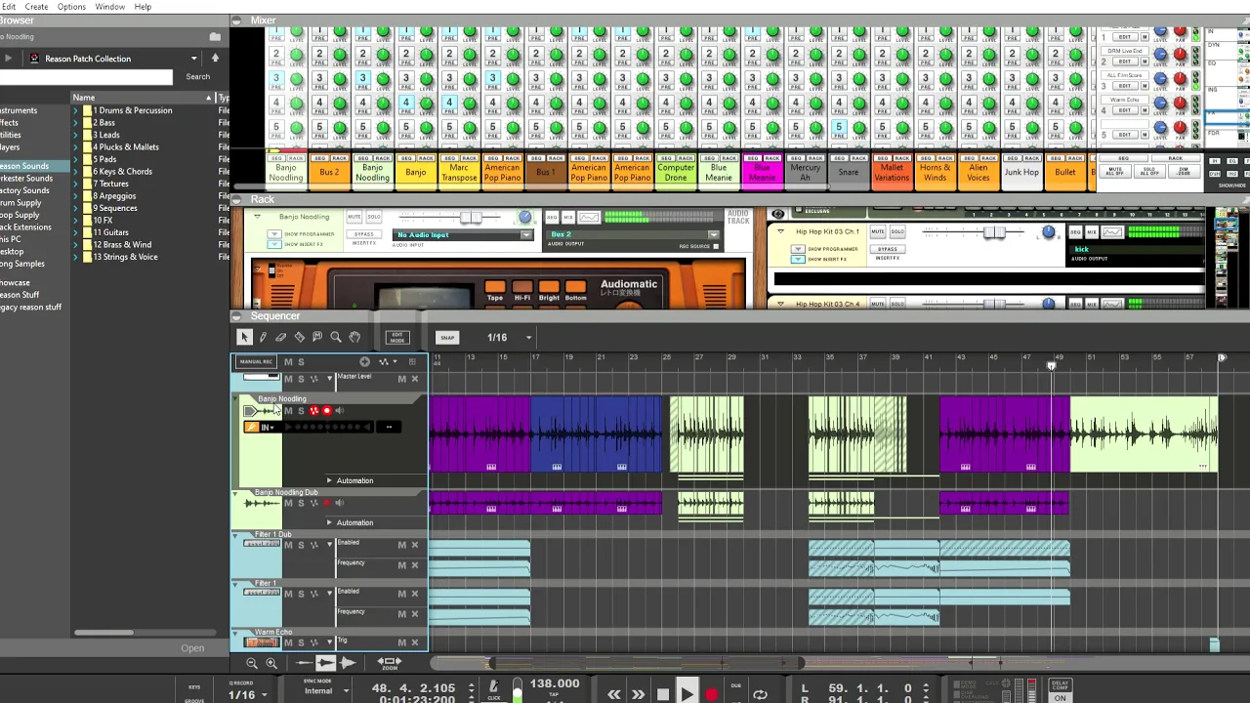The image size is (1250, 703).
Task: Zoom out sequencer with minus magnifier
Action: click(x=252, y=663)
